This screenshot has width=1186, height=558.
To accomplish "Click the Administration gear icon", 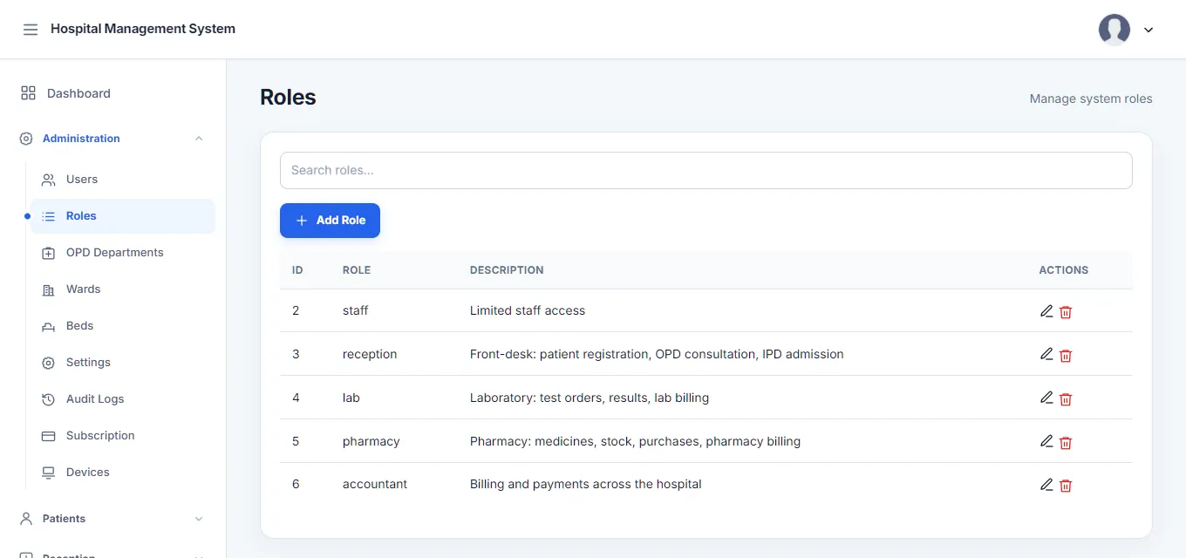I will [x=26, y=139].
